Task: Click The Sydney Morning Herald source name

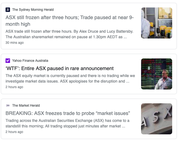Action: point(33,10)
